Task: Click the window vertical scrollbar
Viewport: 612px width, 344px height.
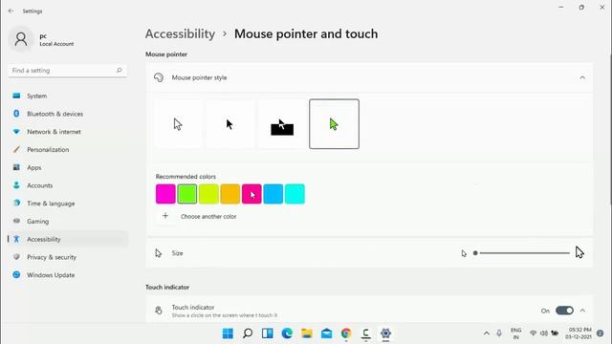Action: coord(610,129)
